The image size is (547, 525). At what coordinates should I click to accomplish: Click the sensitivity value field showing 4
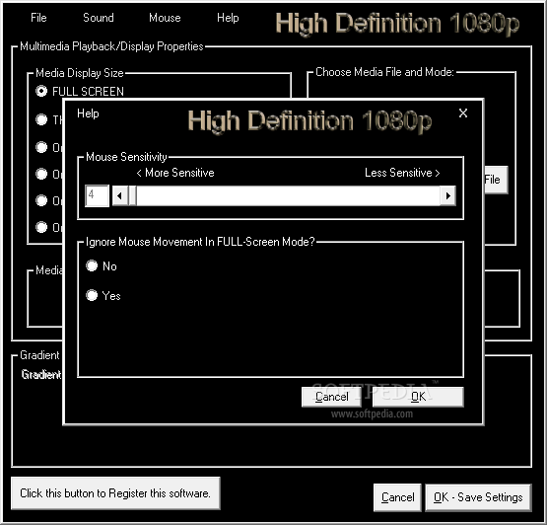pyautogui.click(x=97, y=195)
